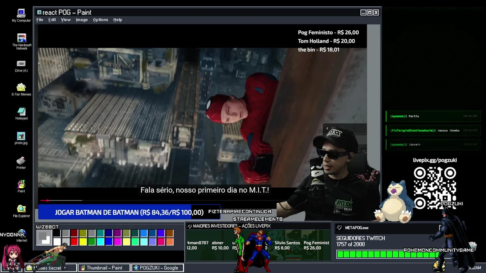
Task: Pick the navy color swatch
Action: click(x=109, y=233)
